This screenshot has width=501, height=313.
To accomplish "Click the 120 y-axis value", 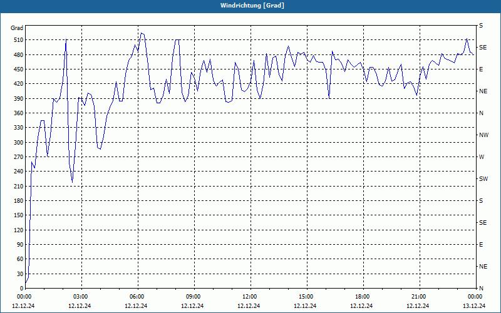I will (19, 230).
